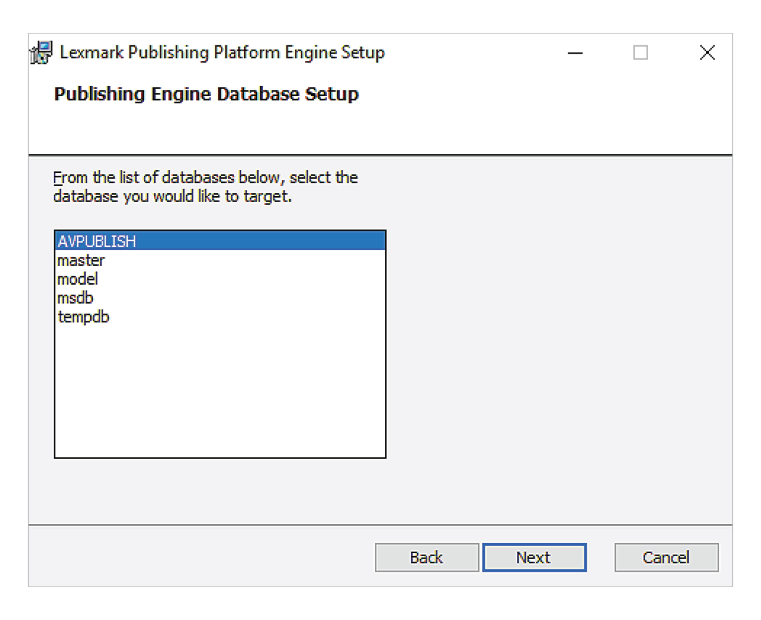Pick the msdb database entry
The width and height of the screenshot is (761, 620).
(x=220, y=297)
